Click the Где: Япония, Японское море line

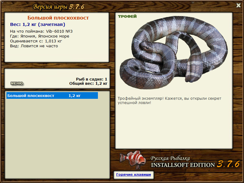[x=40, y=36]
